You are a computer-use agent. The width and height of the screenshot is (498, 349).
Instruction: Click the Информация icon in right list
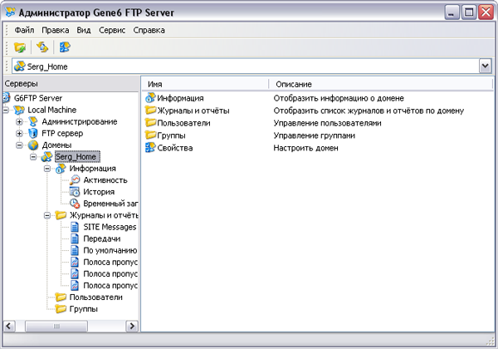click(150, 98)
